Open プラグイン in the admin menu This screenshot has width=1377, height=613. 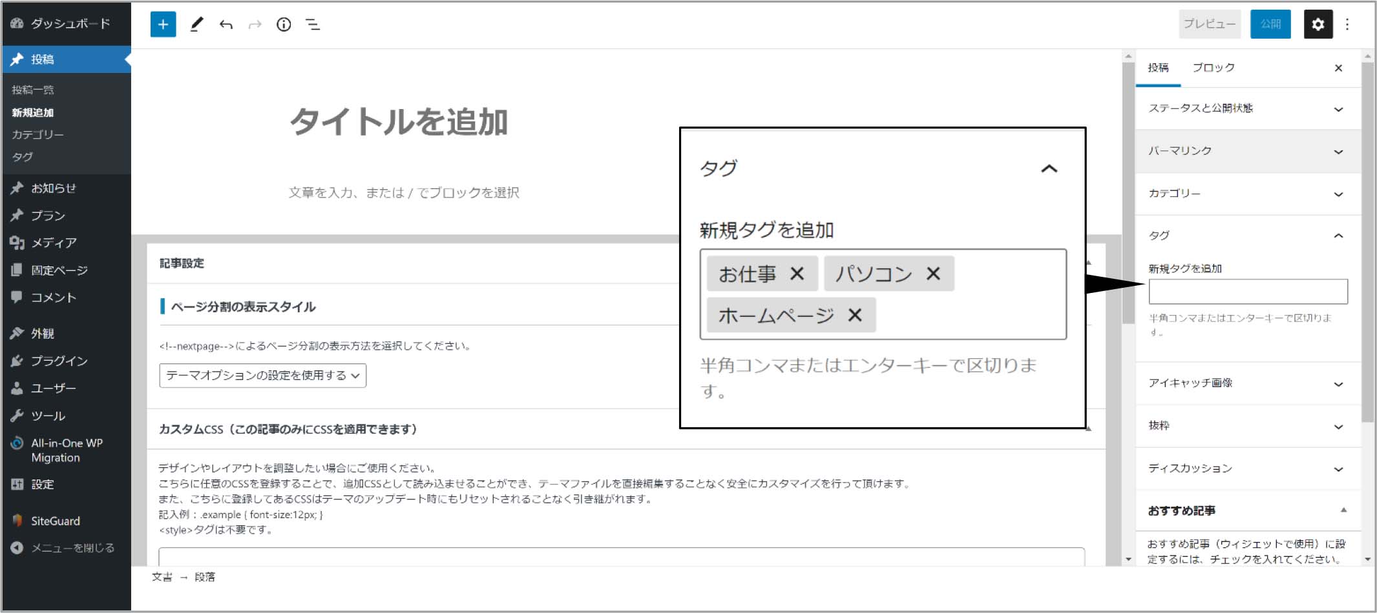pyautogui.click(x=59, y=361)
